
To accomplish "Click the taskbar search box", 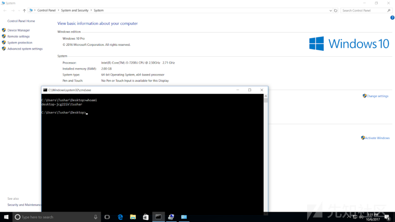I will (56, 217).
